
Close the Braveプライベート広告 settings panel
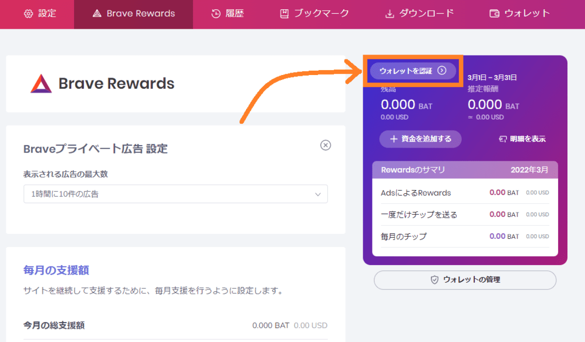coord(326,145)
